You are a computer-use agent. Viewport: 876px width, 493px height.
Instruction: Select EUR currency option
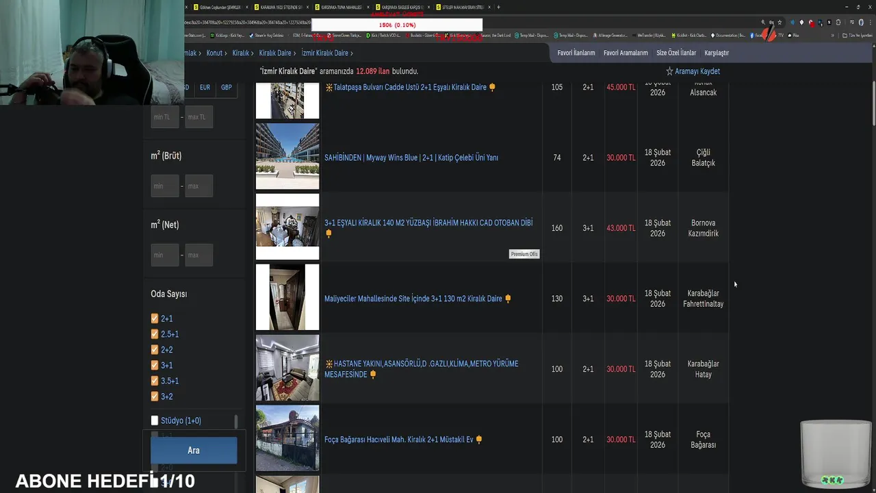[x=205, y=88]
